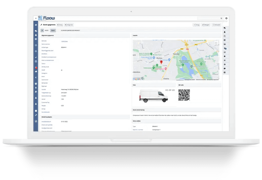
Task: Click the Wijzigen edit button
Action: (206, 25)
